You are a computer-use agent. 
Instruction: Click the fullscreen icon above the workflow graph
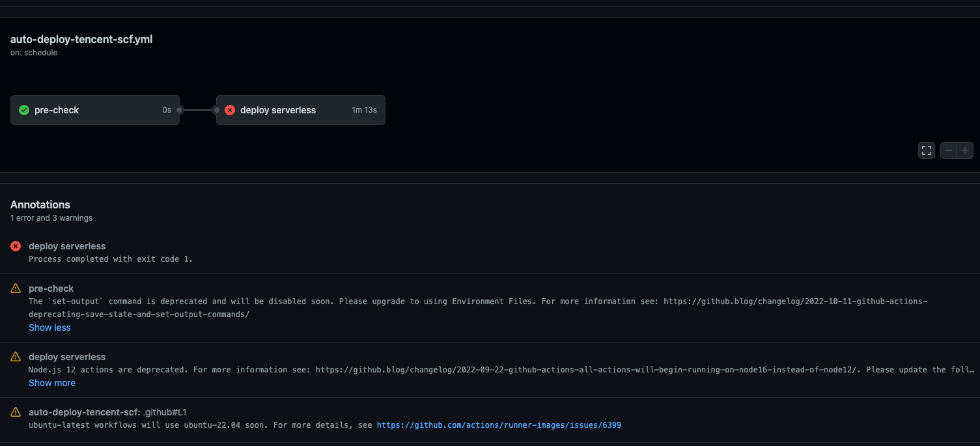(x=926, y=150)
